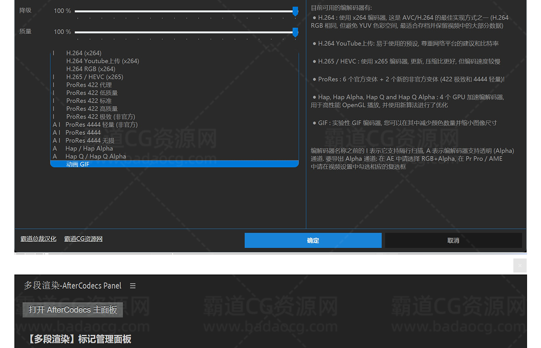Select H.264 (x264) codec in list
The height and width of the screenshot is (348, 541).
[84, 53]
